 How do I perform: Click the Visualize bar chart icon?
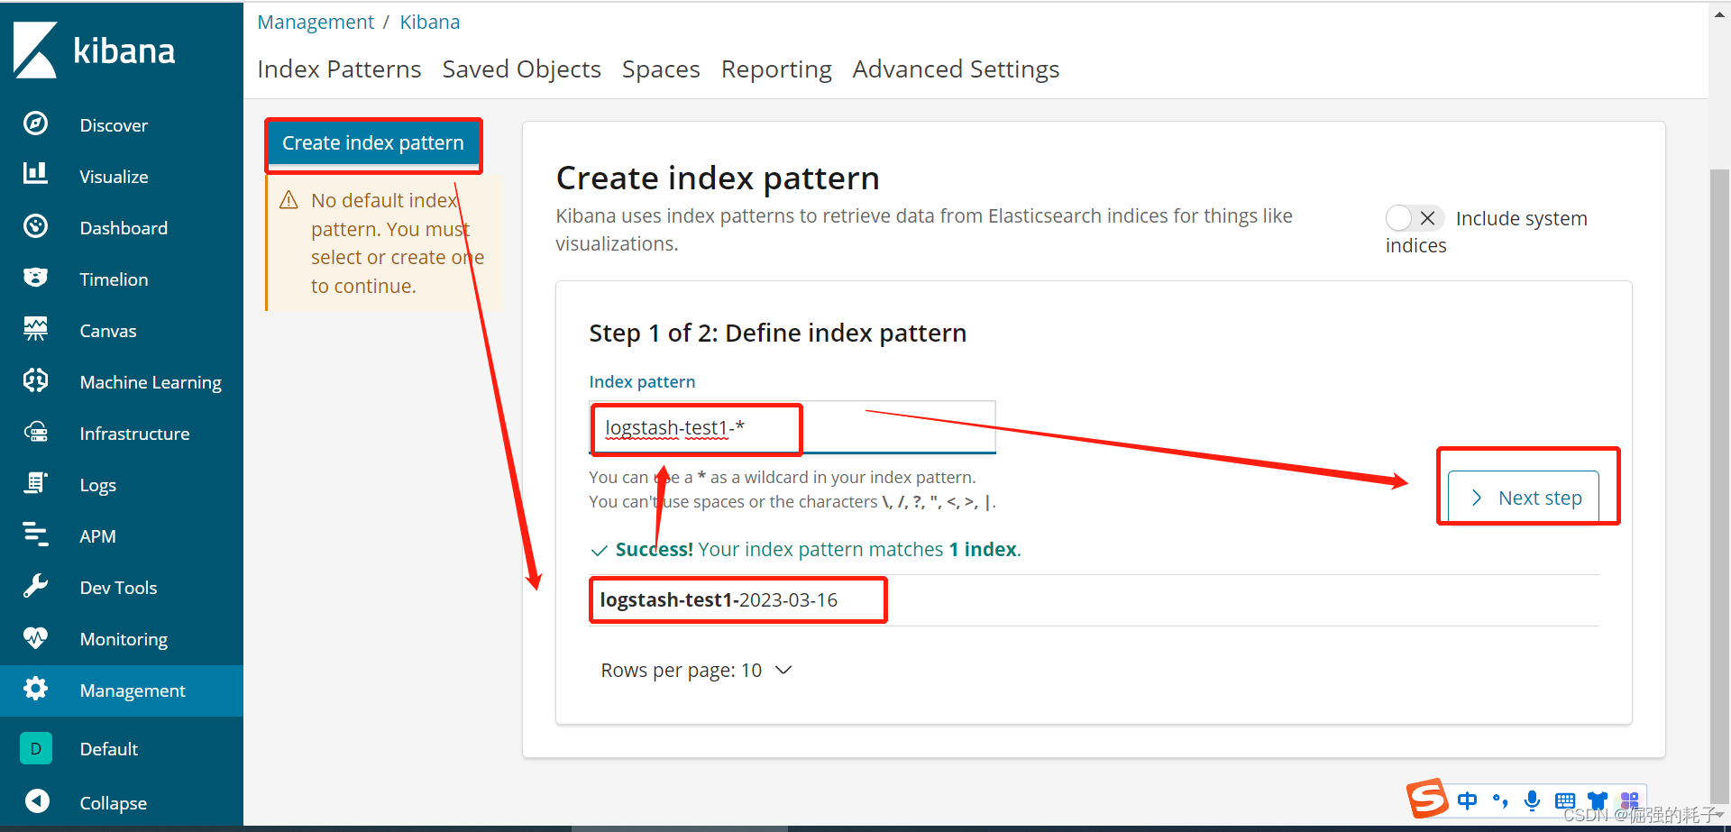click(x=36, y=173)
